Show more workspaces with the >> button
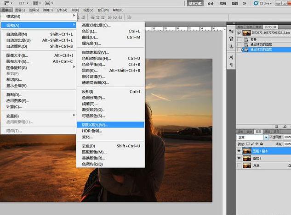Screen dimensions: 291x215 pos(245,3)
